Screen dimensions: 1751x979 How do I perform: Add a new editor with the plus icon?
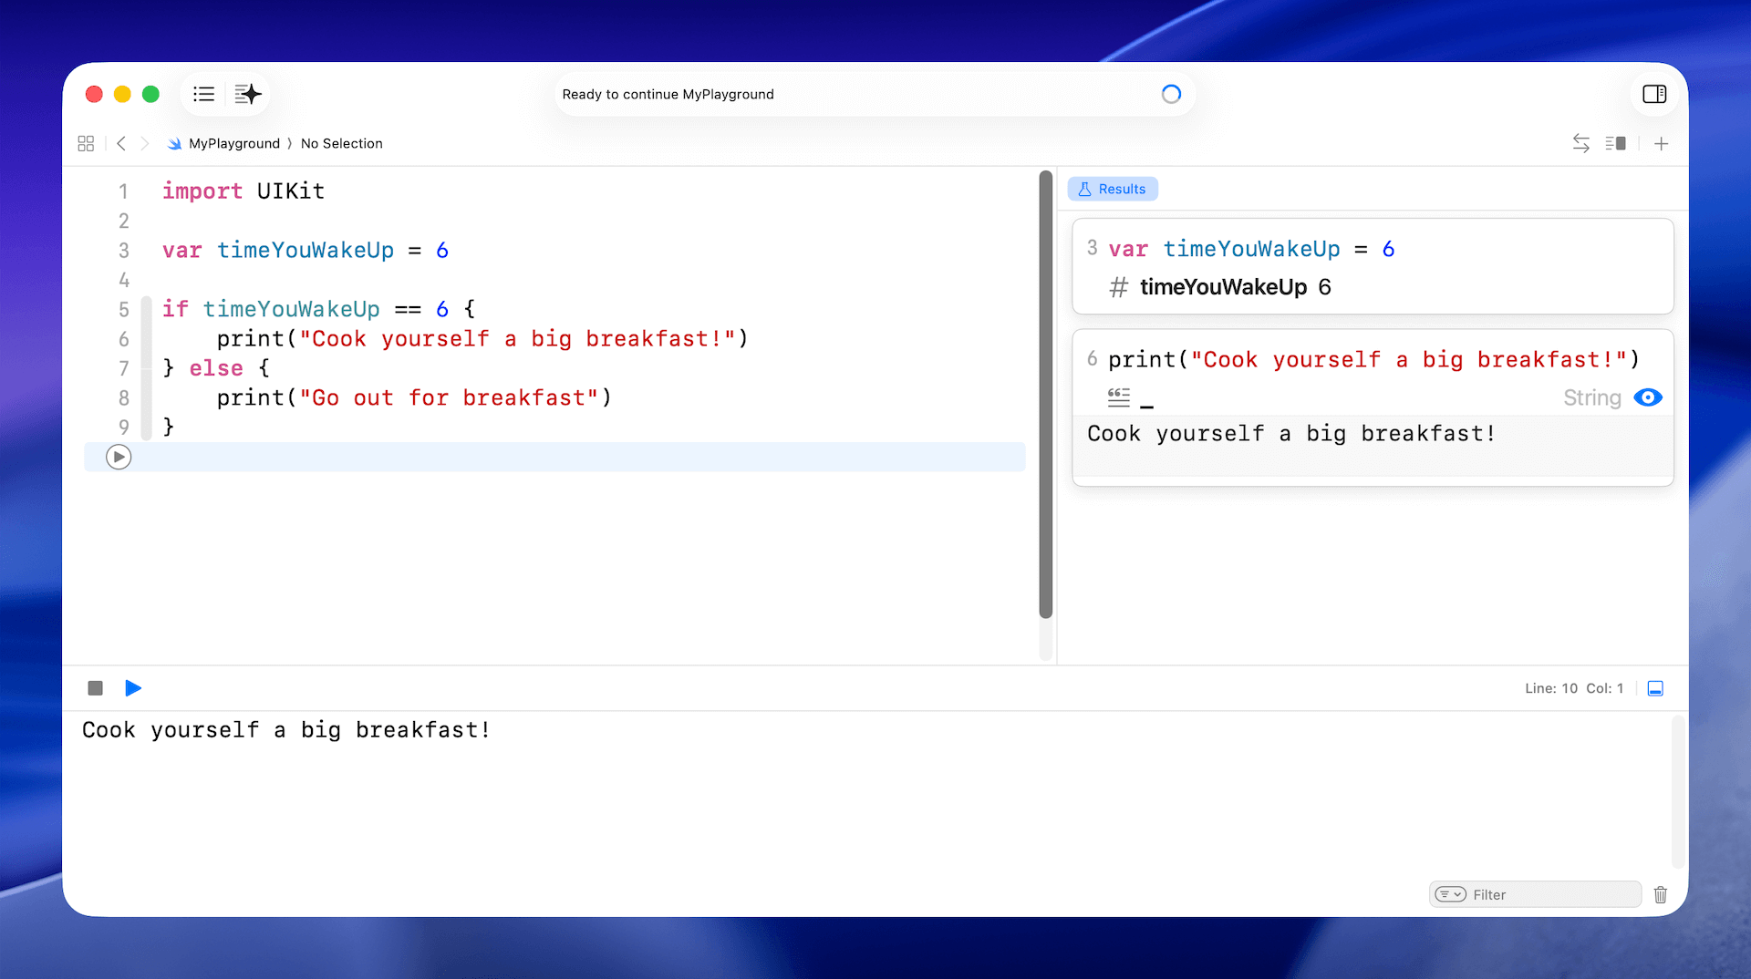pos(1661,143)
